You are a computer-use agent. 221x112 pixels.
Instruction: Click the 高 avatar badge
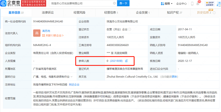point(37,33)
